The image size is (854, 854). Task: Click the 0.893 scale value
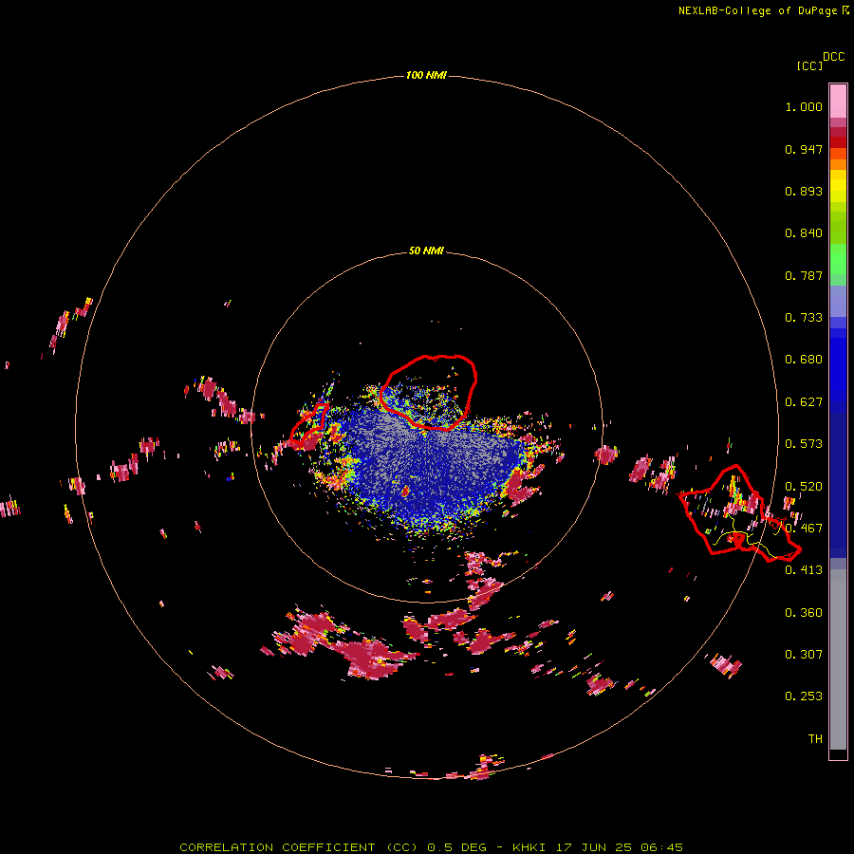point(804,191)
